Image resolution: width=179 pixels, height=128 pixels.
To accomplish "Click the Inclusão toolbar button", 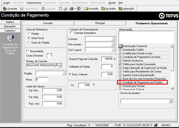I will click(92, 9).
